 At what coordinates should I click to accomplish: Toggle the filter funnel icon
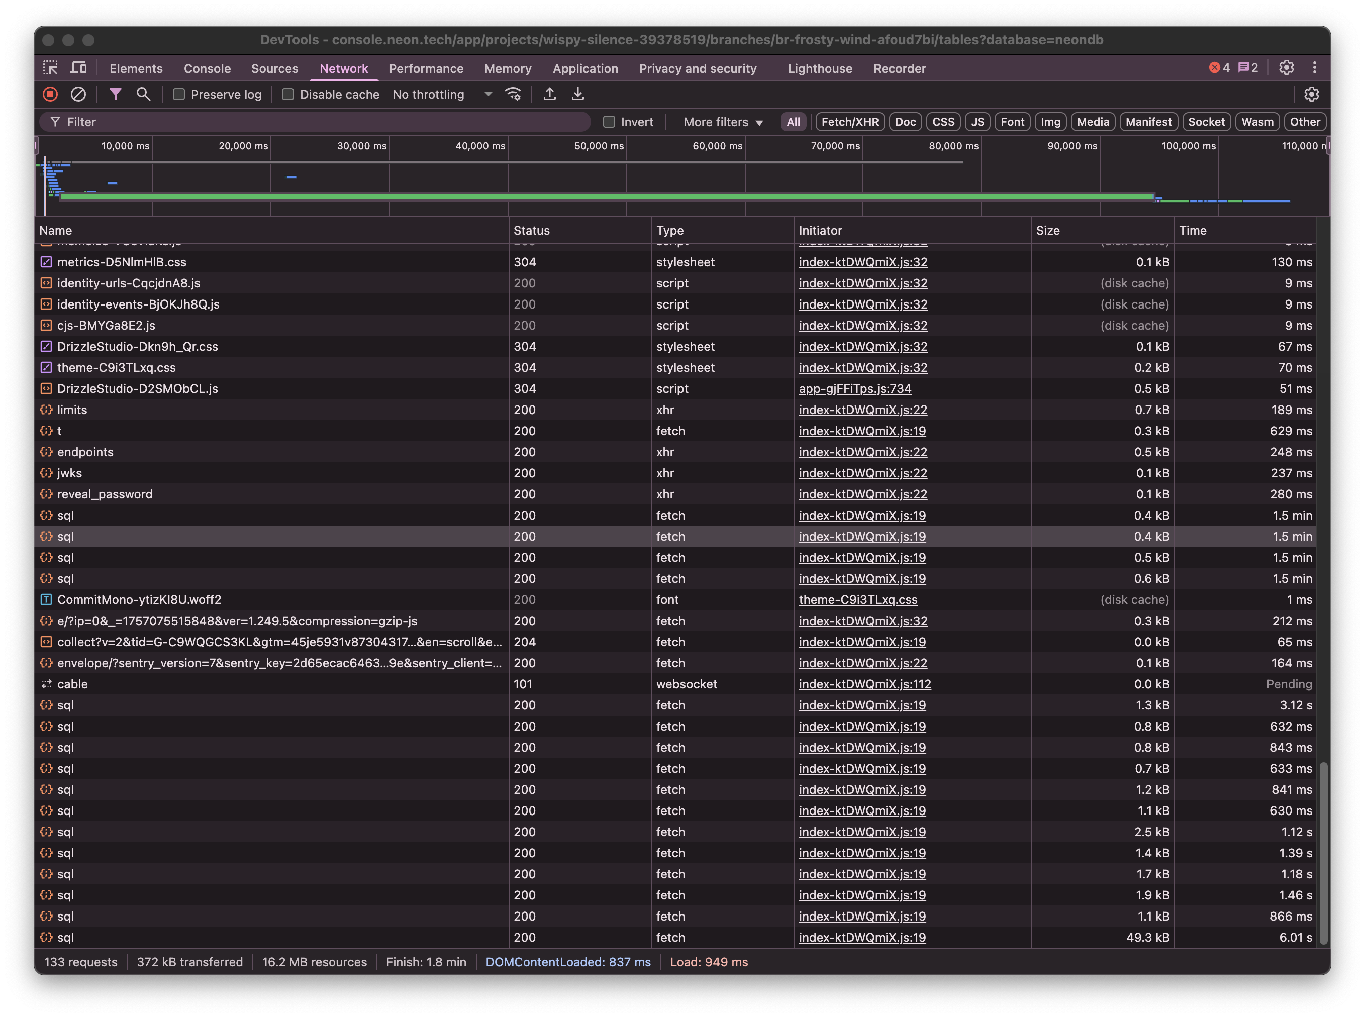click(x=115, y=94)
